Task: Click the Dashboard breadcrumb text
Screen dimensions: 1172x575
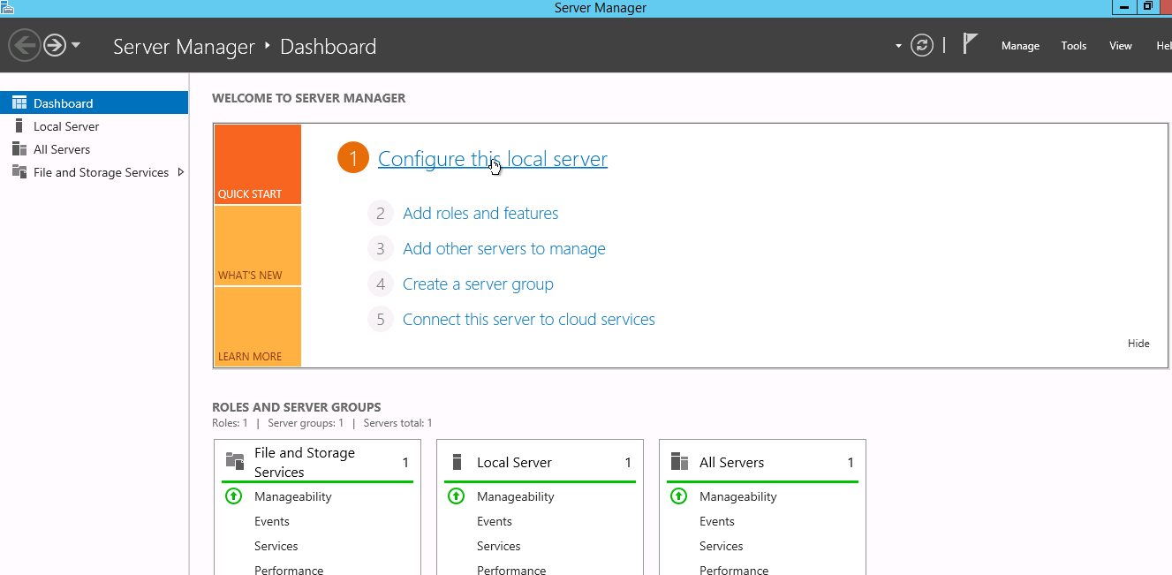Action: 329,47
